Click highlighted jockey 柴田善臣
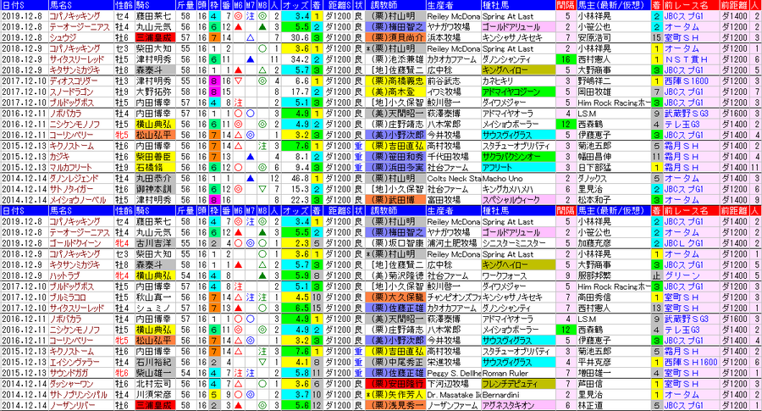The height and width of the screenshot is (411, 762). point(153,157)
